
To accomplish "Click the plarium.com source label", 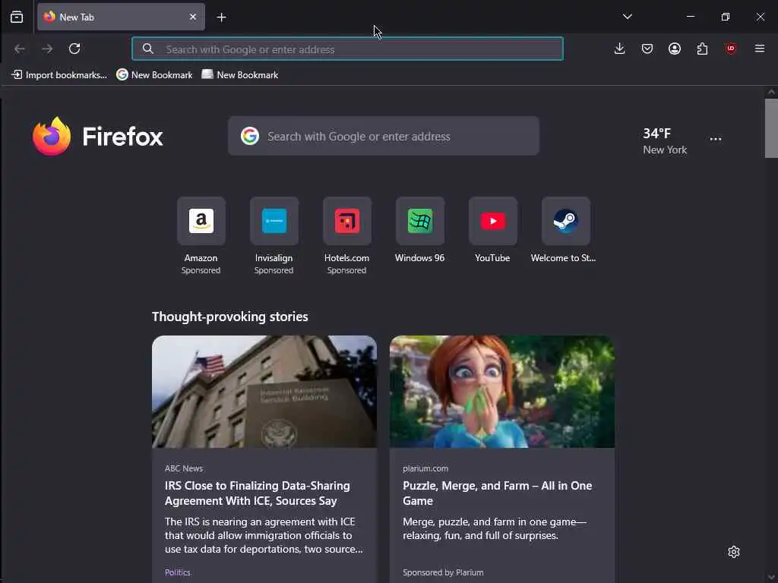I will pos(425,468).
